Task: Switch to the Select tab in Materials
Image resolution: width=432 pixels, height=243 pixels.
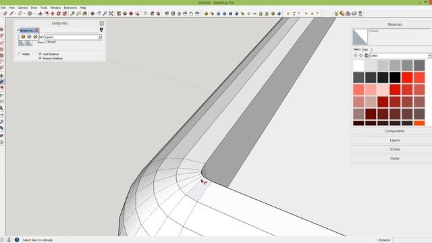Action: pos(357,49)
